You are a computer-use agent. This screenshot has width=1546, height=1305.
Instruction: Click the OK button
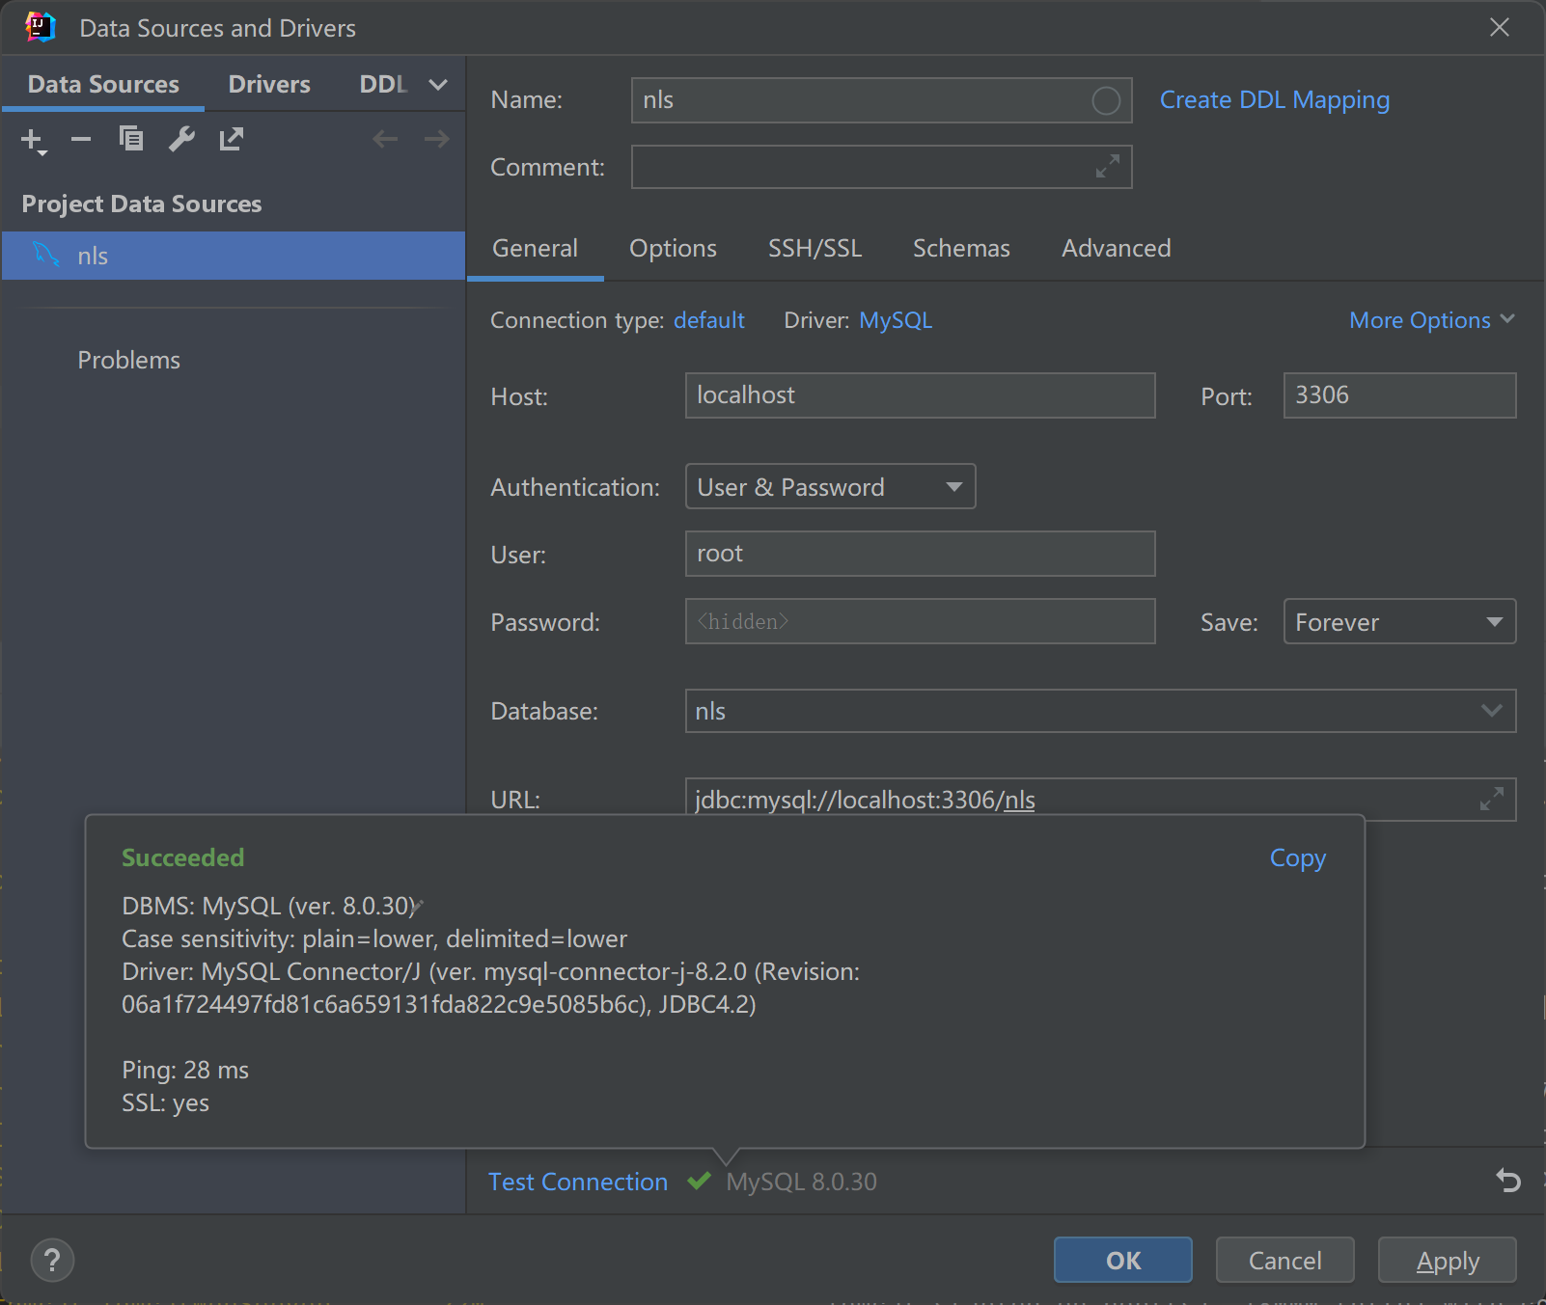pos(1123,1260)
